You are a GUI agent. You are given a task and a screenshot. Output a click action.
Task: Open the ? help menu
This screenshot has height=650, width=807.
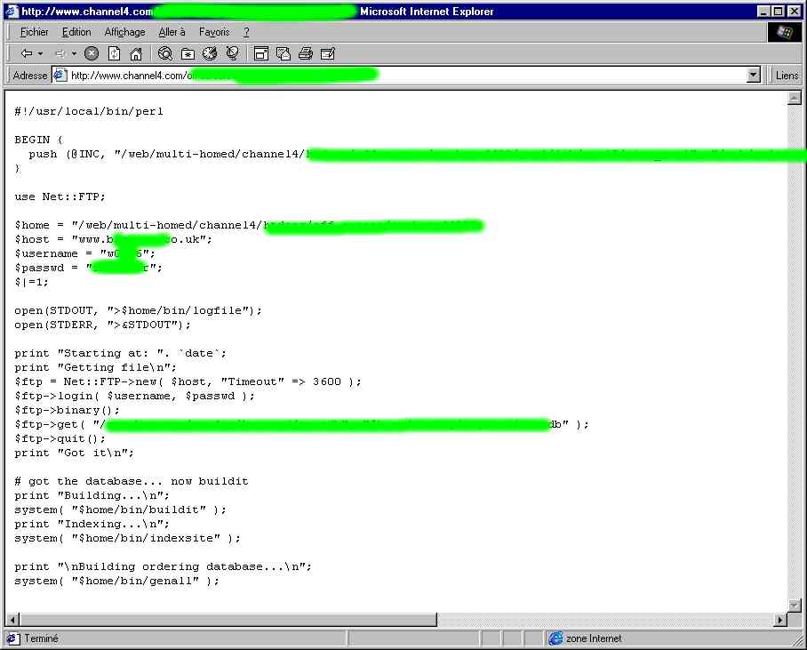[x=246, y=32]
